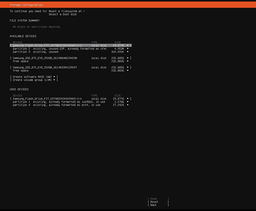Open the arrow for Flash Drive under Used Devices
The width and height of the screenshot is (256, 211).
click(128, 98)
